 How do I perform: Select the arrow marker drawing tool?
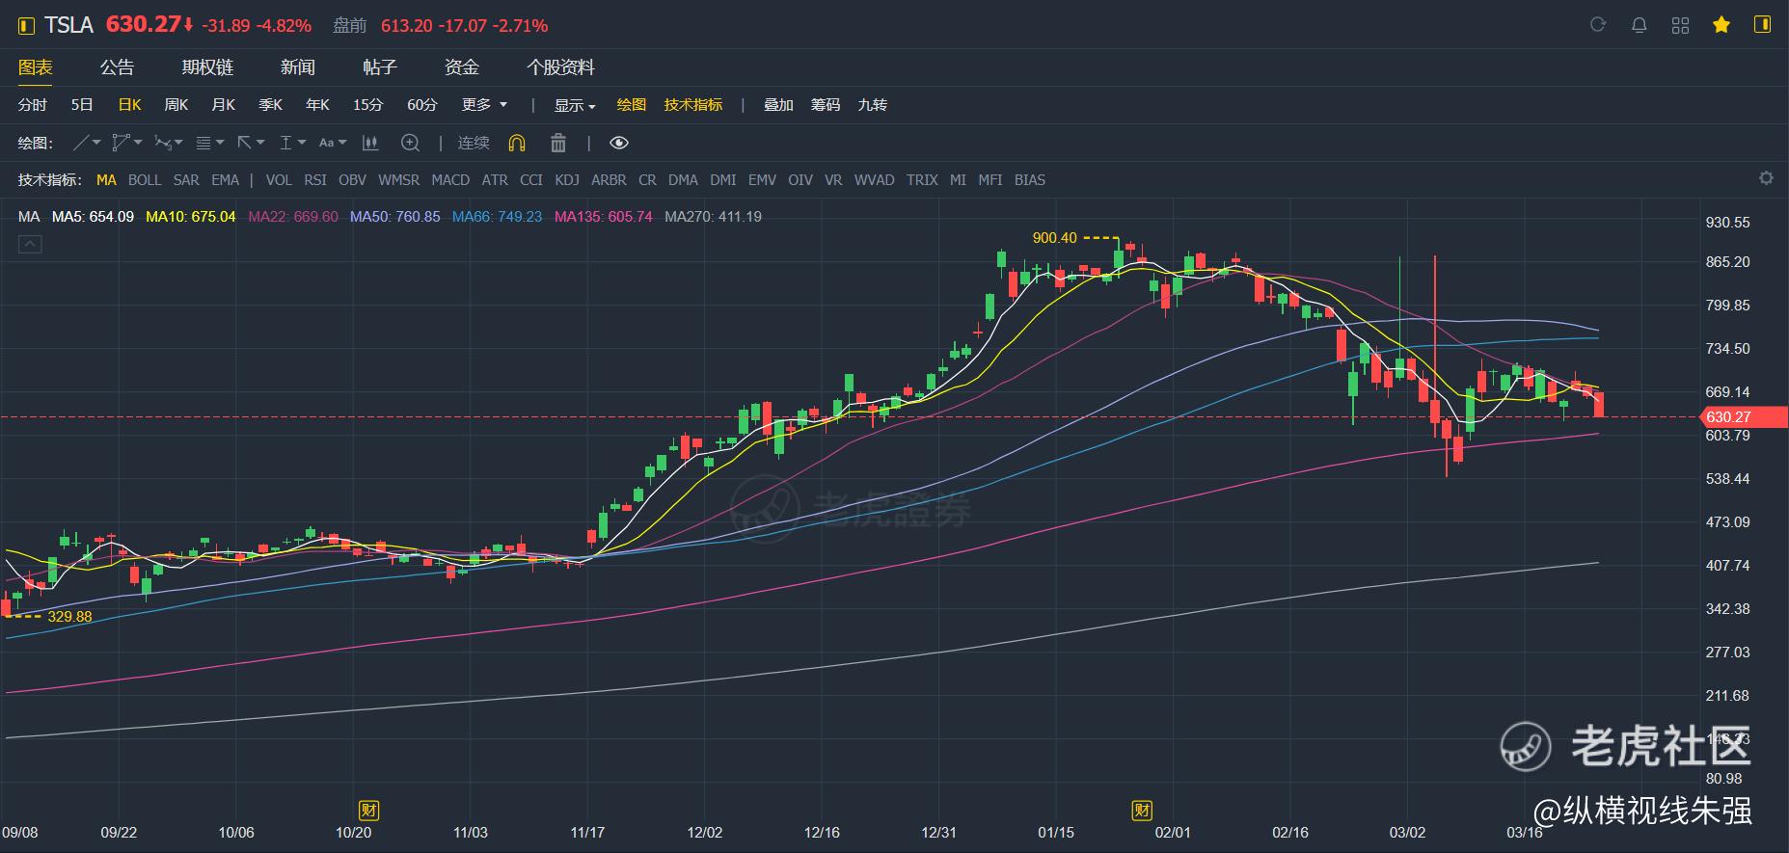point(245,143)
